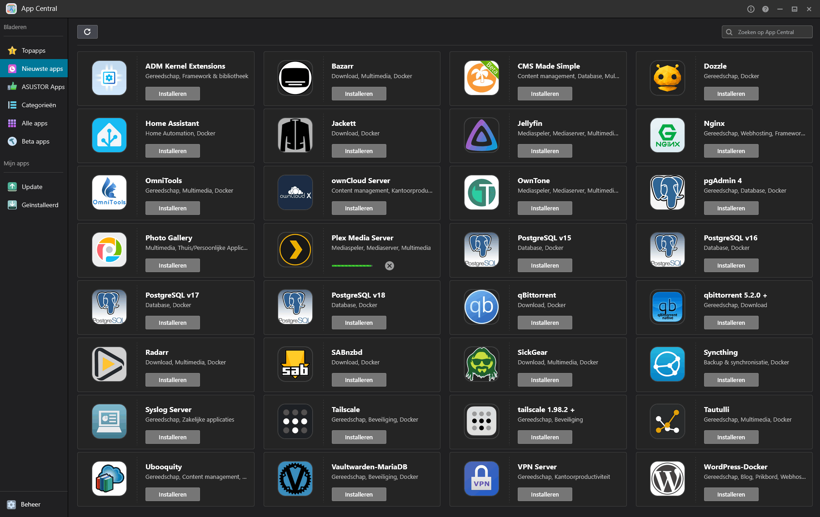Viewport: 820px width, 517px height.
Task: Click Installeren for Syncthing
Action: [731, 380]
